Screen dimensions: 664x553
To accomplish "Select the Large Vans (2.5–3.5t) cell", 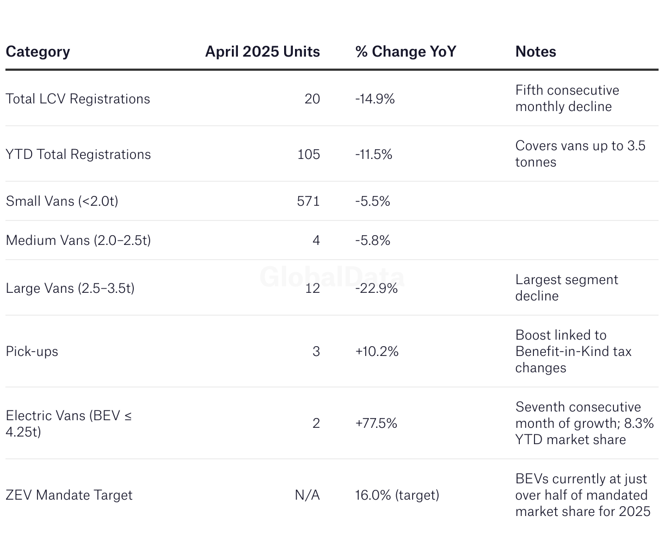I will point(70,288).
